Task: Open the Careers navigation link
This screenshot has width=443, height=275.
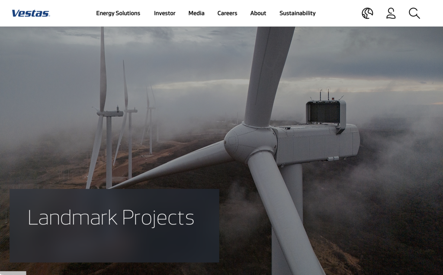Action: point(227,13)
